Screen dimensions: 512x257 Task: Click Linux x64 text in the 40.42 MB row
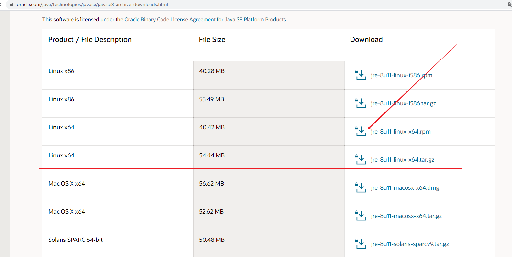(x=61, y=127)
